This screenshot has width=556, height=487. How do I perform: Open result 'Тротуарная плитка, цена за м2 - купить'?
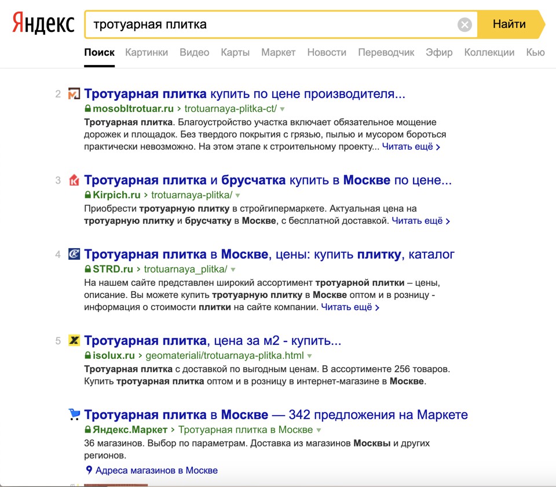pyautogui.click(x=213, y=340)
